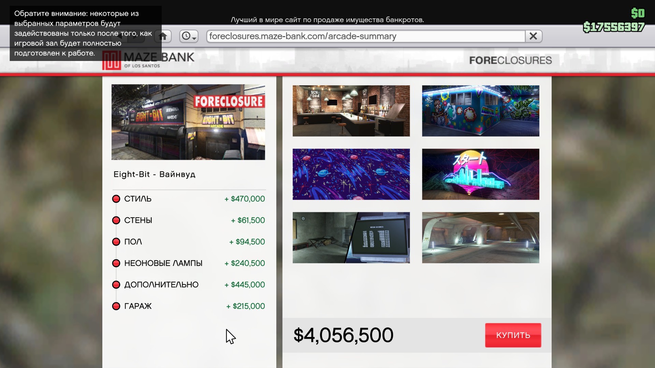Select the СТИЛЬ option bullet
655x368 pixels.
(x=116, y=199)
